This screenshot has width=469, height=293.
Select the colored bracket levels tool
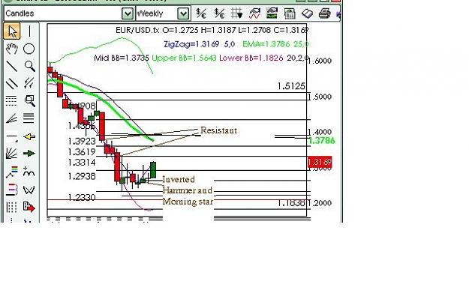(12, 190)
